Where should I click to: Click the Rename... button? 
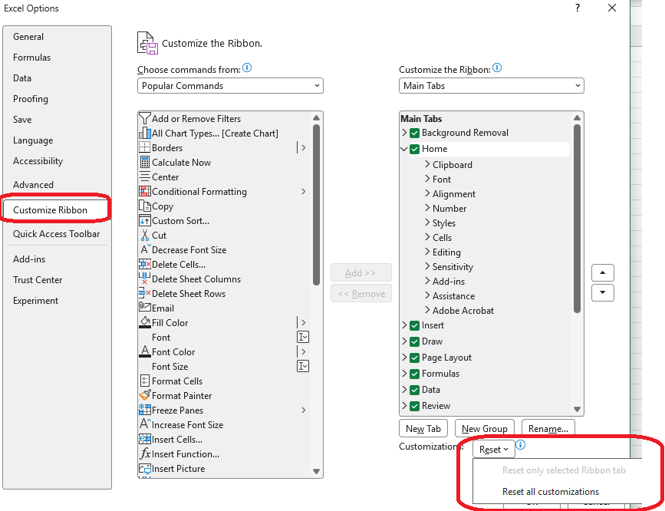tap(548, 429)
